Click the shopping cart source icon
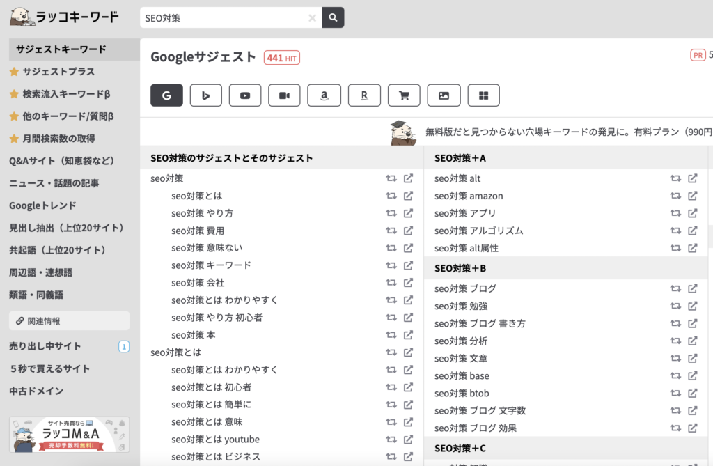 (404, 95)
